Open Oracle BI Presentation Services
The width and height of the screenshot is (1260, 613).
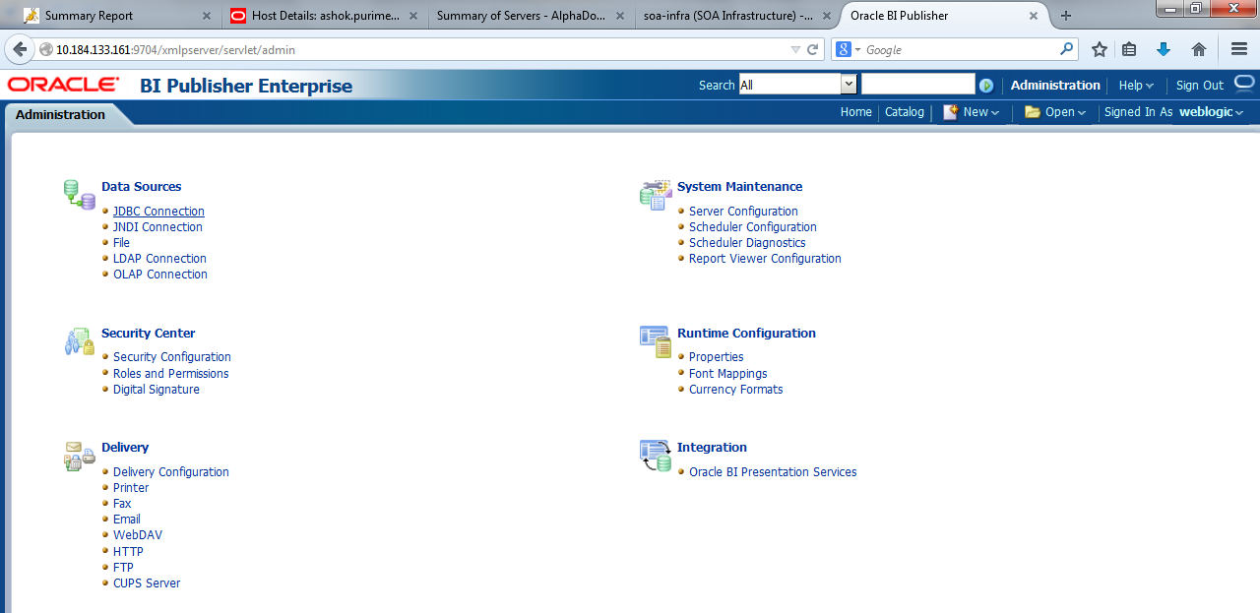[x=773, y=472]
